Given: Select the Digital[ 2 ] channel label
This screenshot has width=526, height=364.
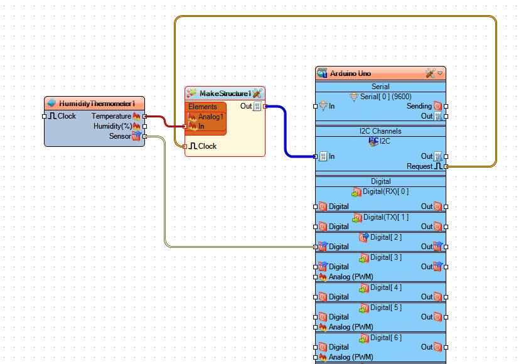Looking at the screenshot, I should tap(386, 237).
